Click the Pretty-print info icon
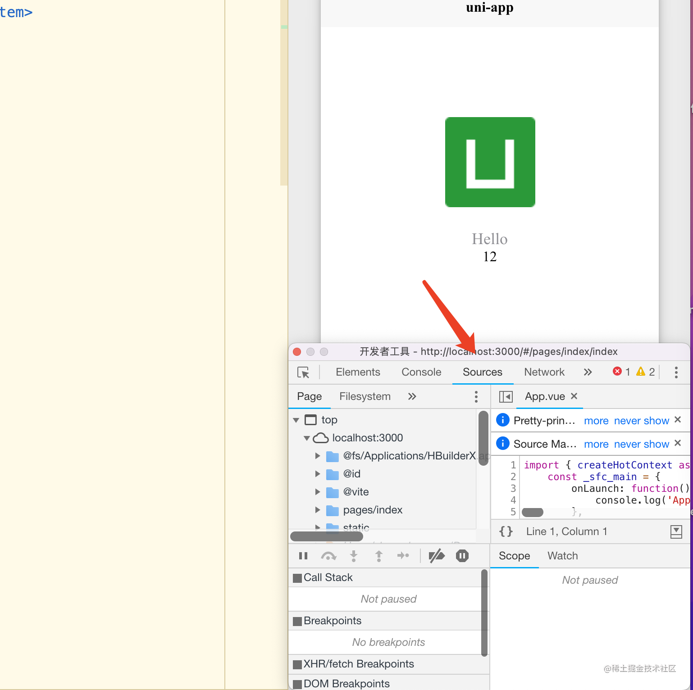The width and height of the screenshot is (693, 690). [x=502, y=420]
